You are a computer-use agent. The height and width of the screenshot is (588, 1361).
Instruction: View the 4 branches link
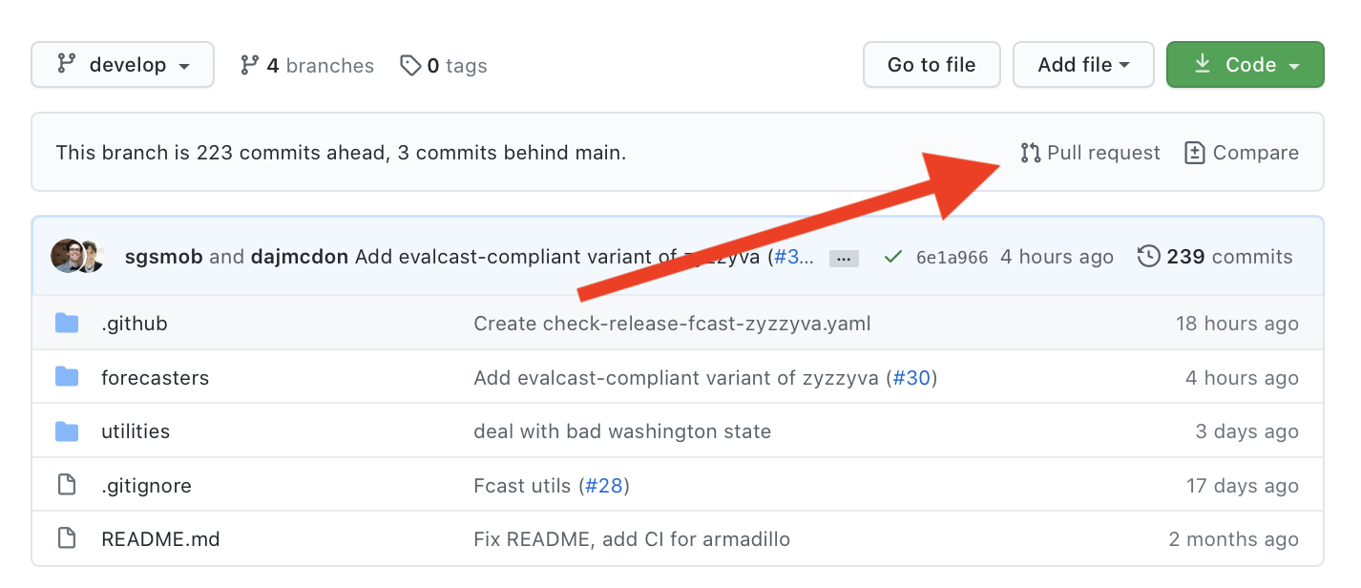click(x=306, y=66)
